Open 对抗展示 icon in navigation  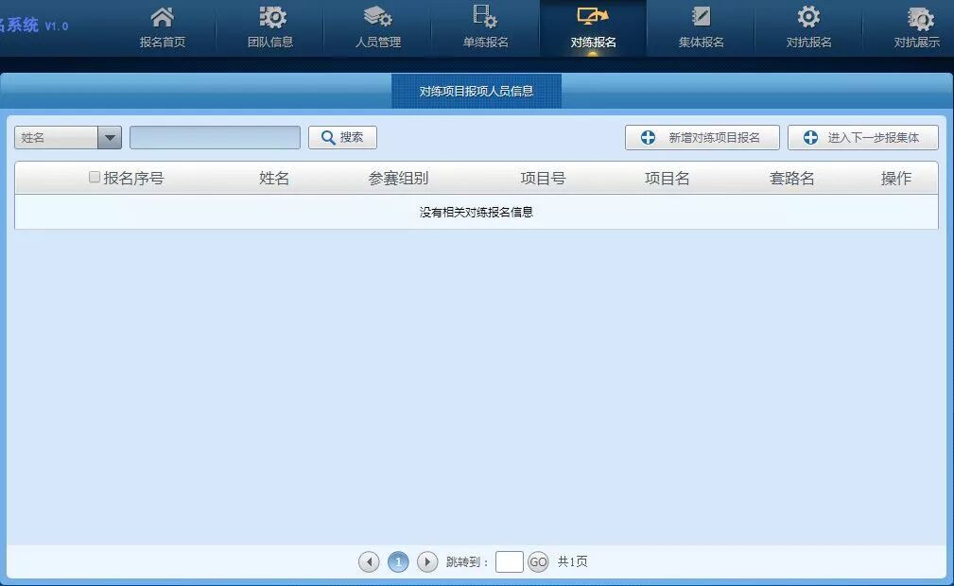point(918,17)
